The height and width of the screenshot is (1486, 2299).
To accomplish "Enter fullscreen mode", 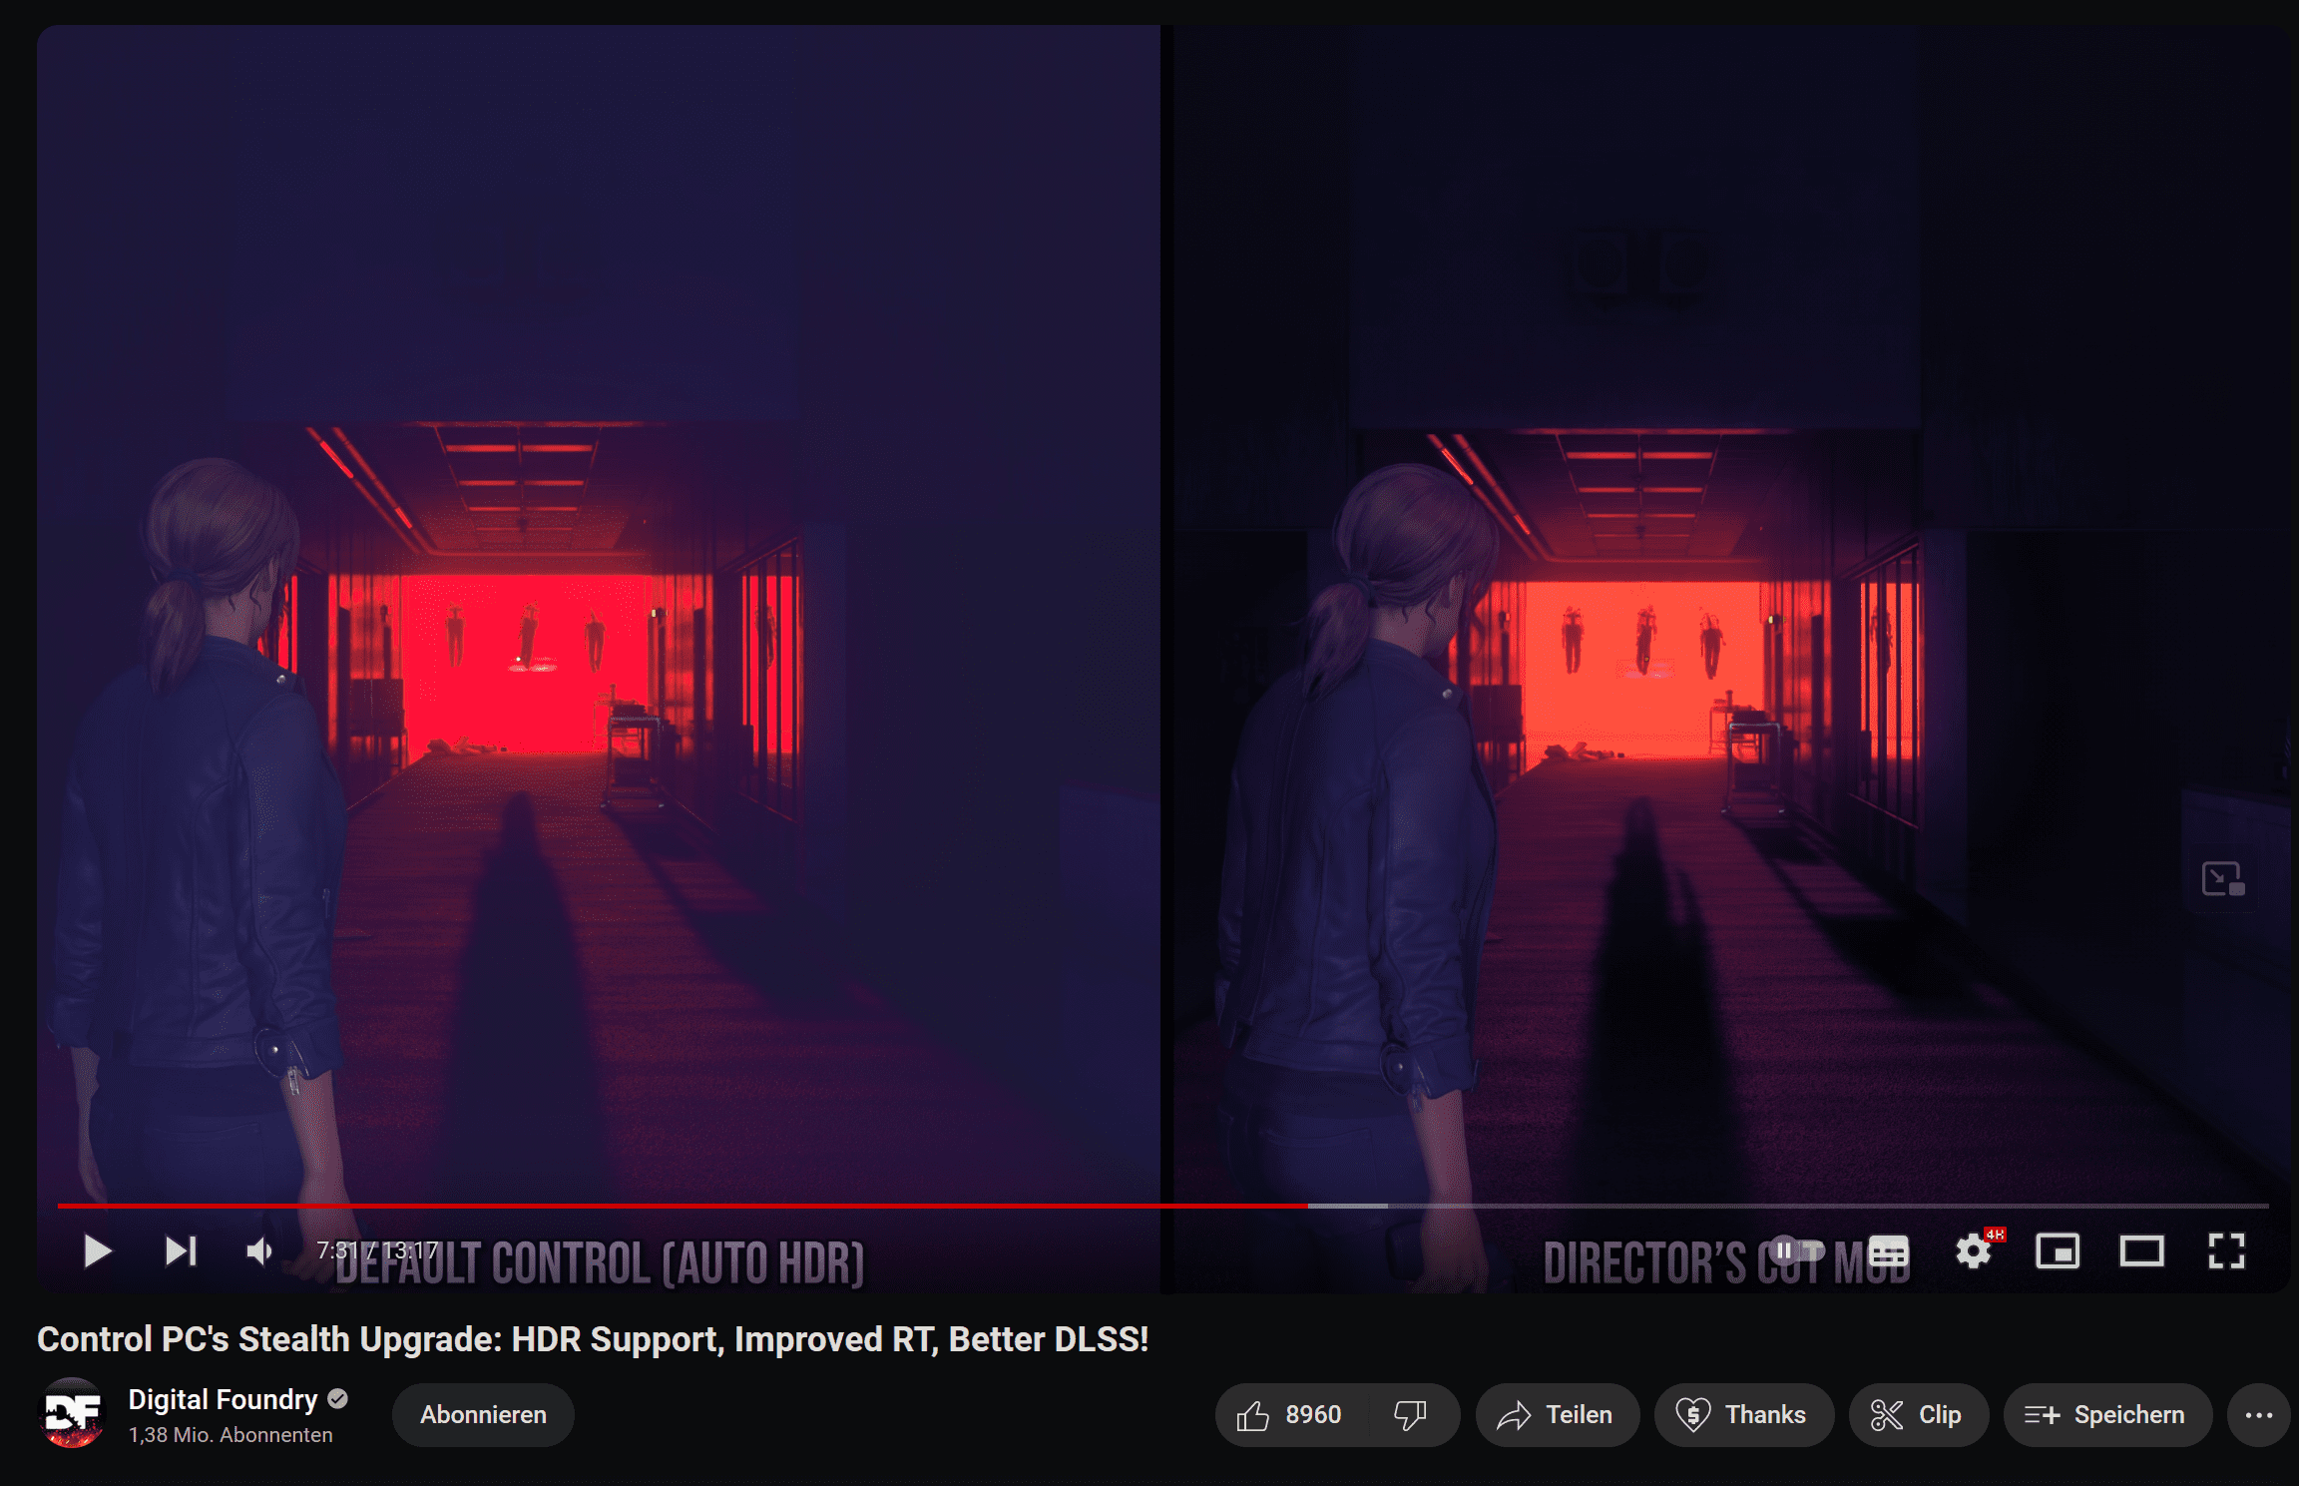I will click(2226, 1250).
